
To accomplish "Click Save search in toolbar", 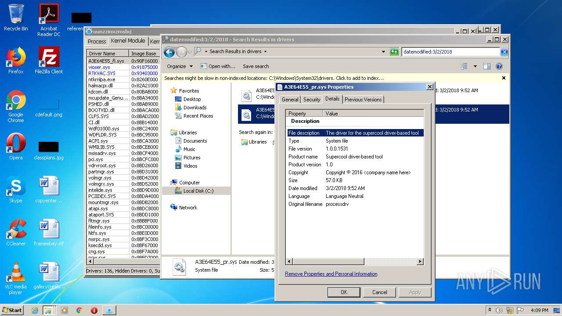I will [256, 66].
